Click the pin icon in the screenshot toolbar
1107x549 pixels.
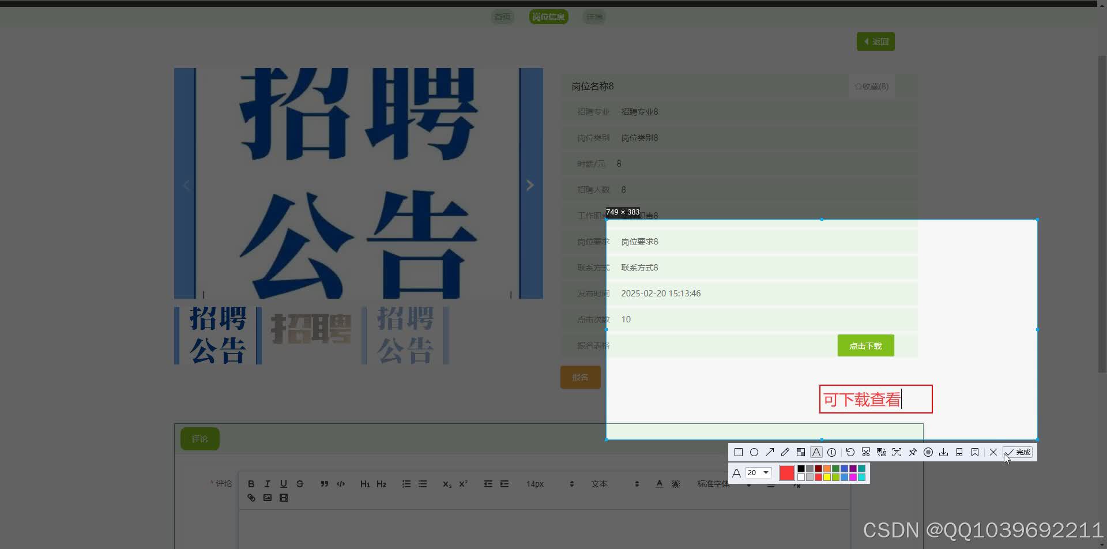click(912, 452)
